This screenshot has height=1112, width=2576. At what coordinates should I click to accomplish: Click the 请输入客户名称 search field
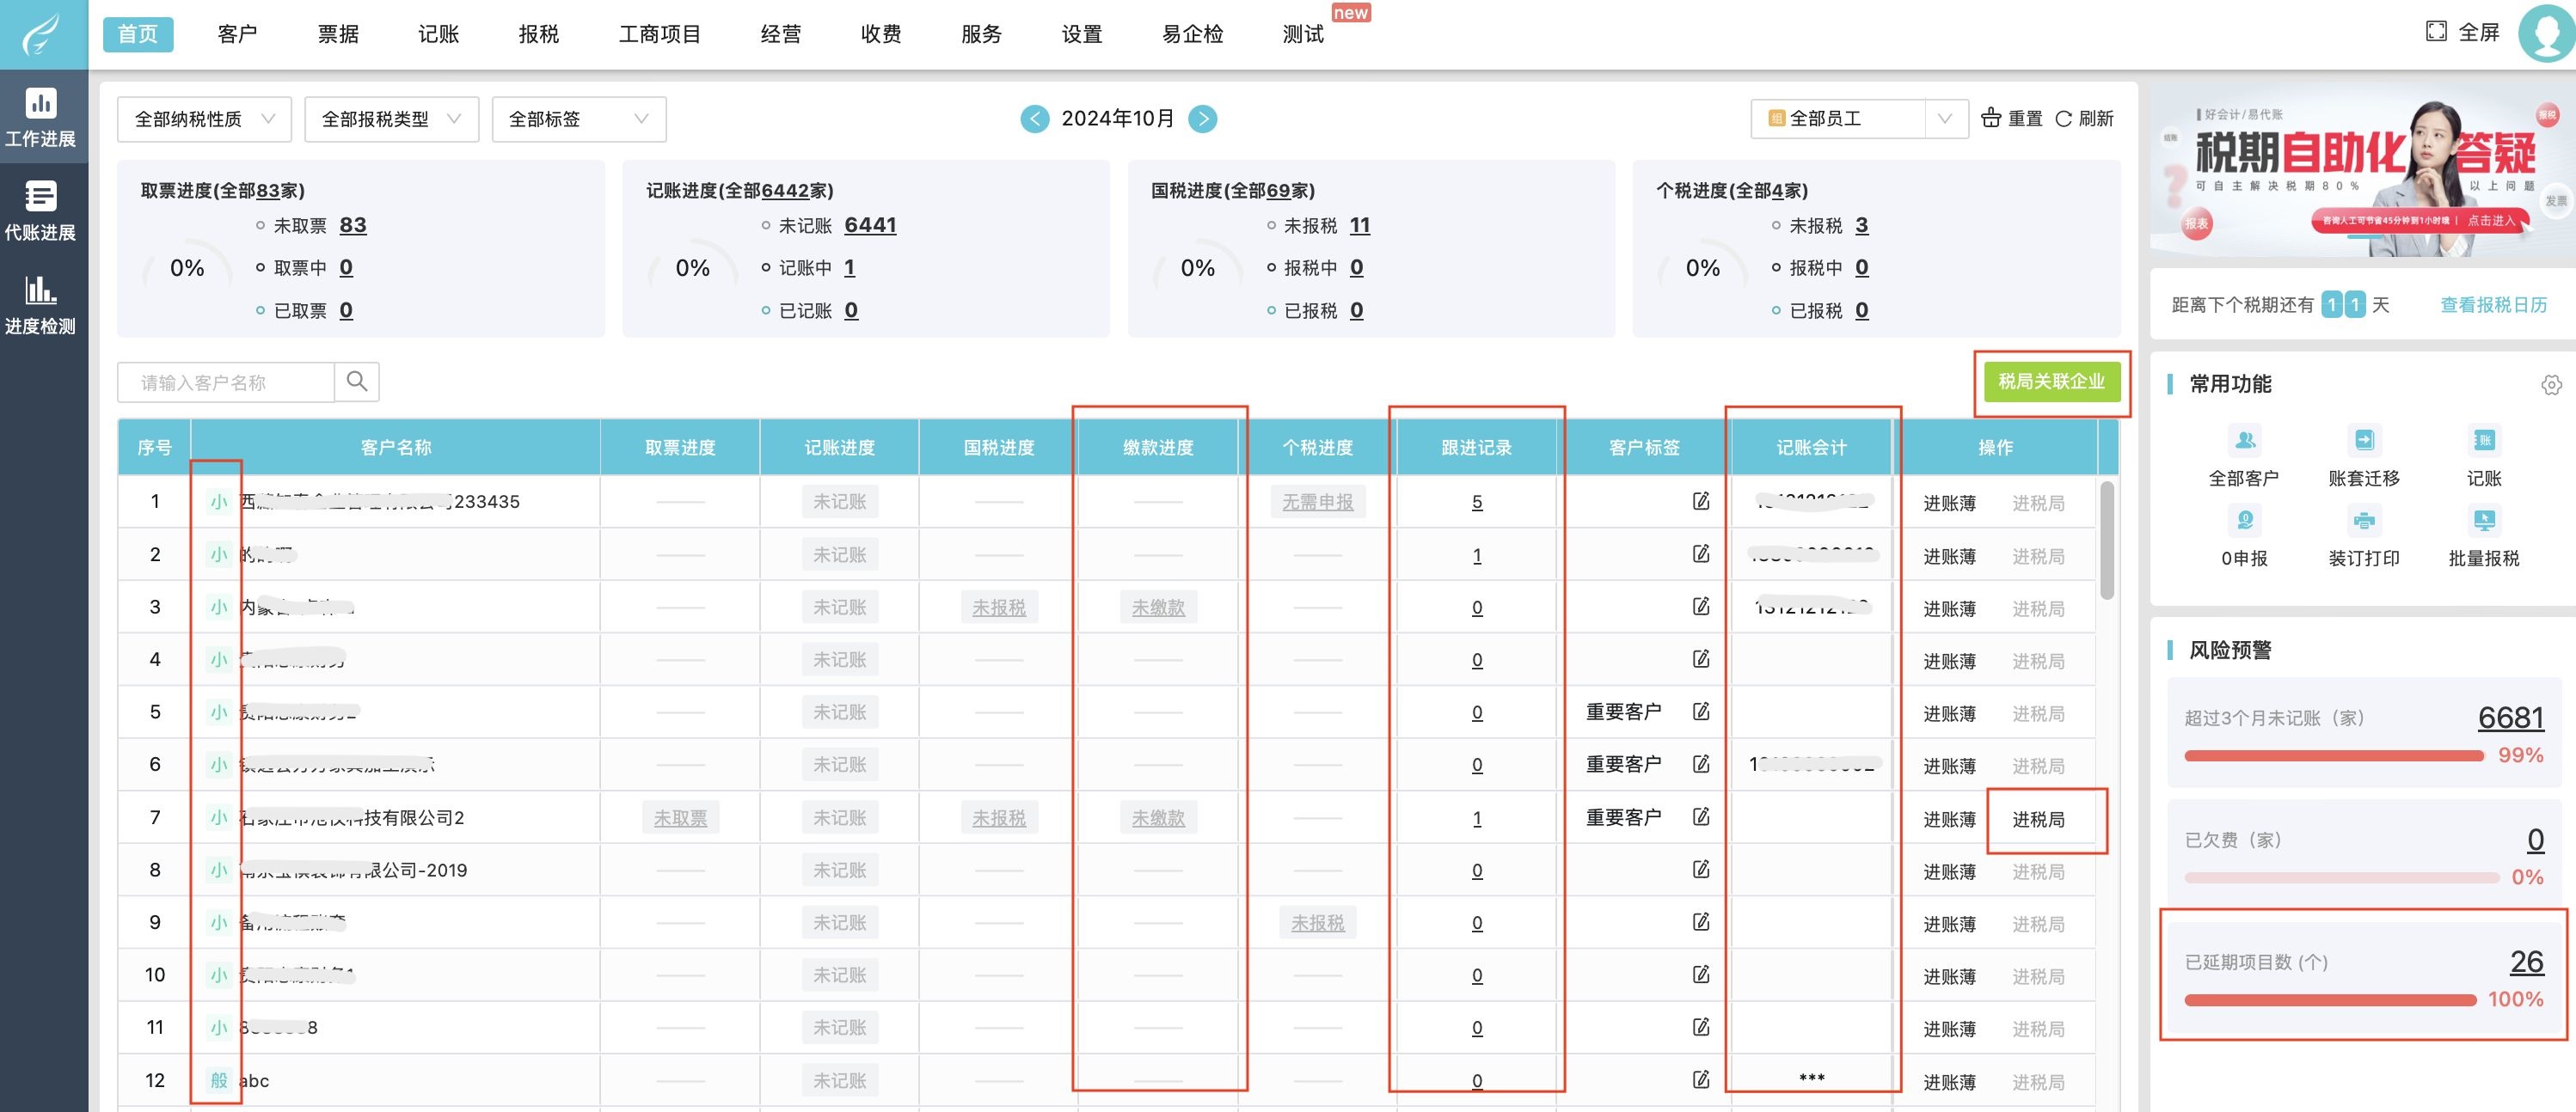pos(226,382)
